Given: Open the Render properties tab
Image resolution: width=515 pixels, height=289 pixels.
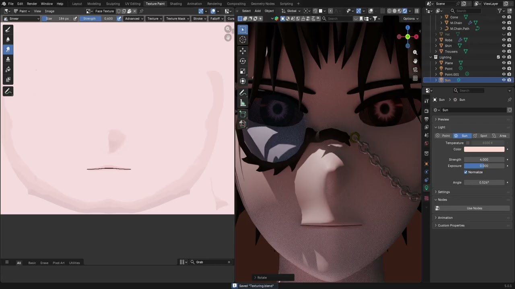Looking at the screenshot, I should click(x=426, y=111).
